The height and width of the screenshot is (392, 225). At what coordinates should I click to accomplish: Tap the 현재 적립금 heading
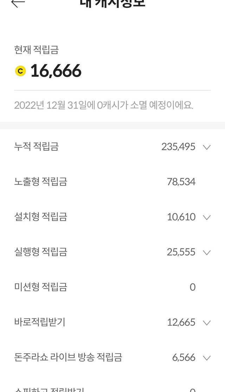(x=36, y=50)
